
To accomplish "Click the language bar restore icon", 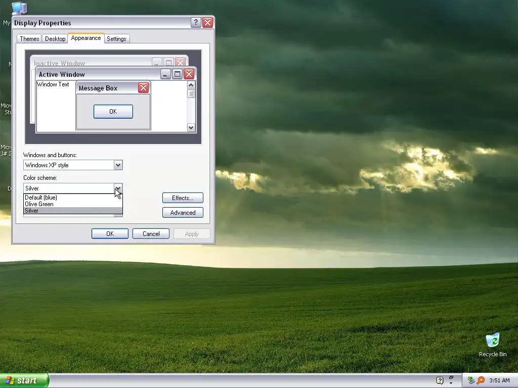I will coord(451,377).
